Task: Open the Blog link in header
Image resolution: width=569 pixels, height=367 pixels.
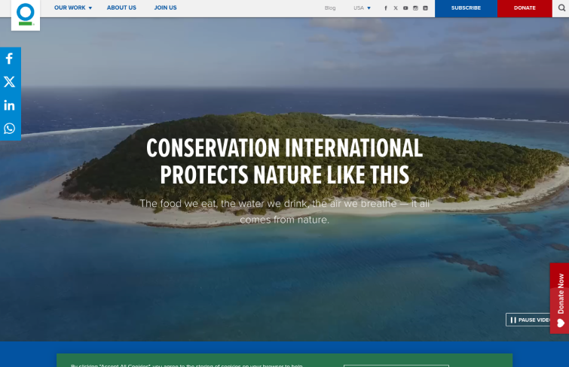Action: pos(330,8)
